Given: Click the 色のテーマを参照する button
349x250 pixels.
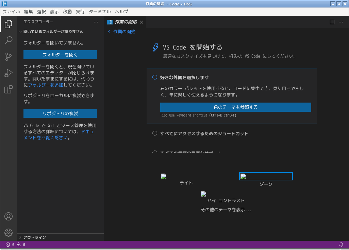Looking at the screenshot, I should point(235,107).
